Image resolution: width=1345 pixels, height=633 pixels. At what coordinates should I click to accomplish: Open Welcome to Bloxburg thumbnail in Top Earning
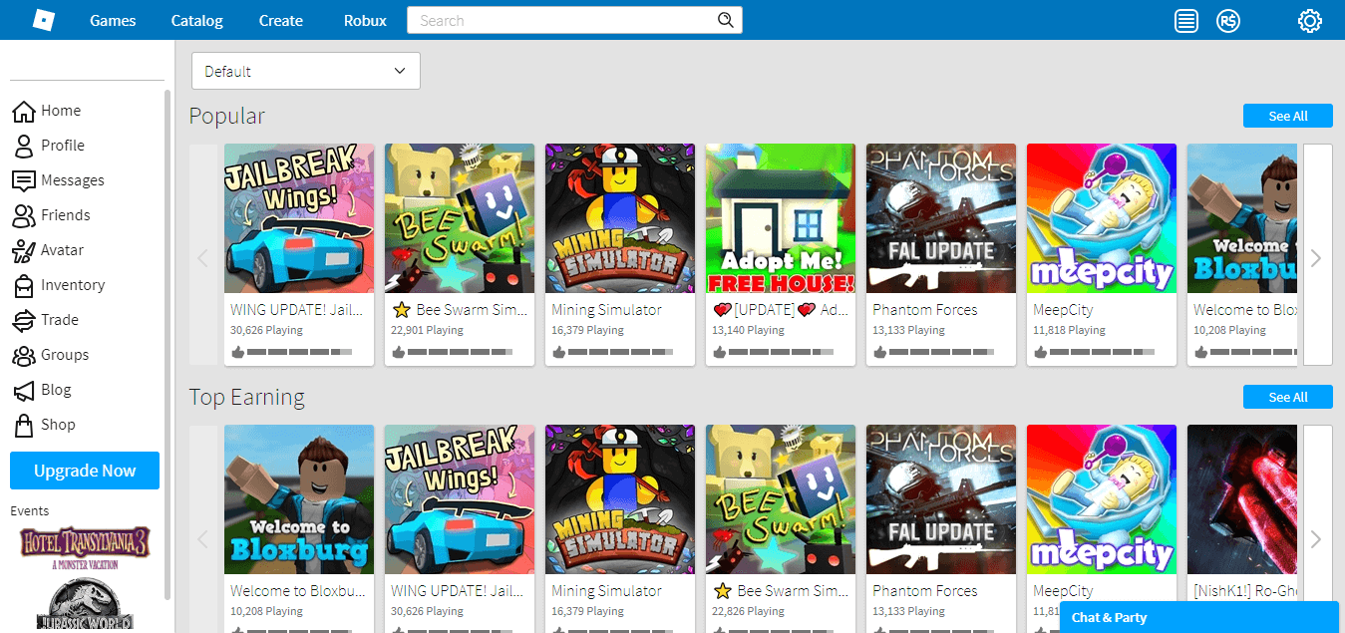pyautogui.click(x=299, y=499)
